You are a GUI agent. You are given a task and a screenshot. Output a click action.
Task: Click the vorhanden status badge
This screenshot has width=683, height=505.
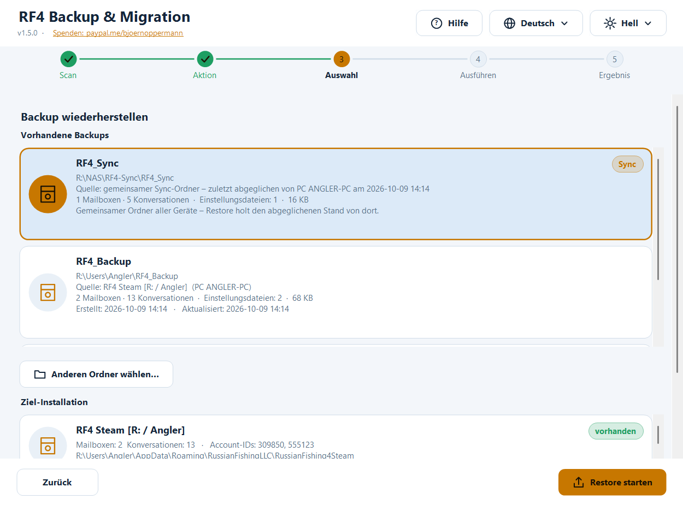click(x=616, y=431)
